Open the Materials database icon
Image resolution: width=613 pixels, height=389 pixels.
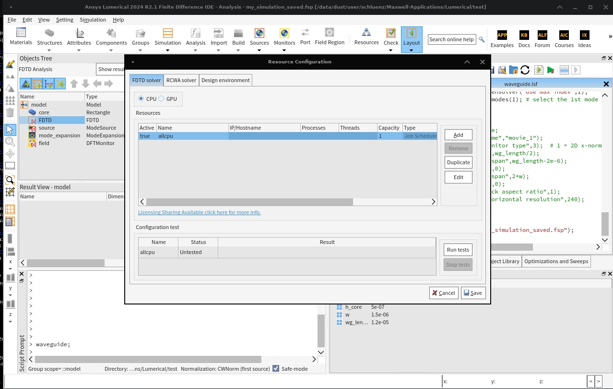21,33
